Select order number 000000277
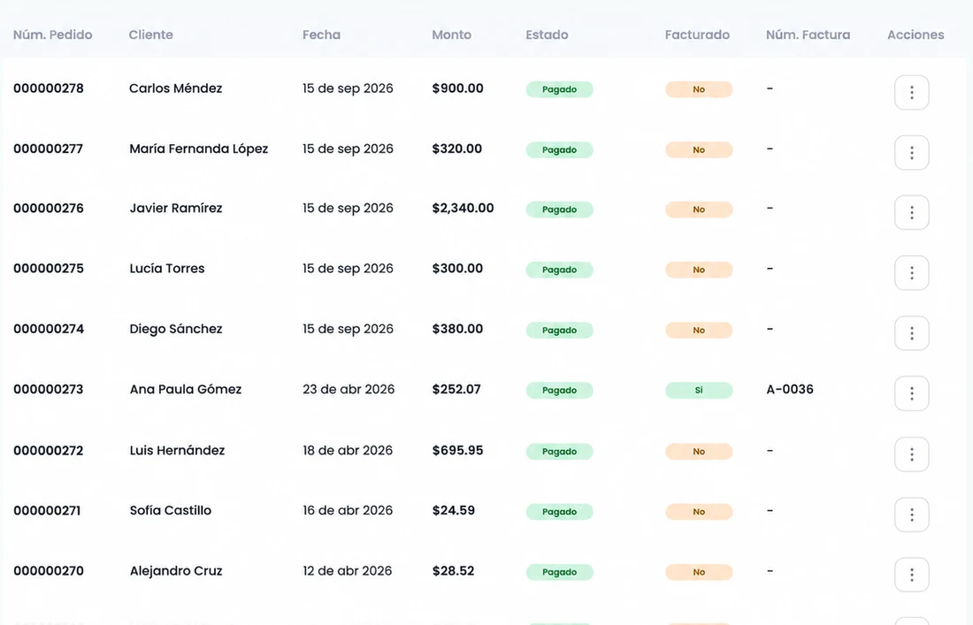973x625 pixels. 49,149
